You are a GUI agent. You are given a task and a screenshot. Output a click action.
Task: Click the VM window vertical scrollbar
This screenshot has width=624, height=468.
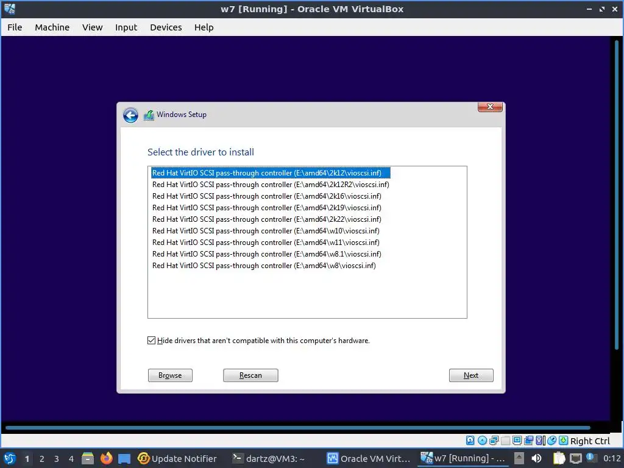coord(617,195)
